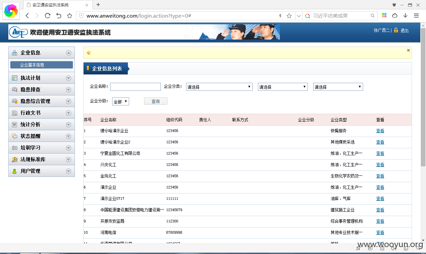The height and width of the screenshot is (254, 426).
Task: Click the 查询 search button
Action: click(x=156, y=101)
